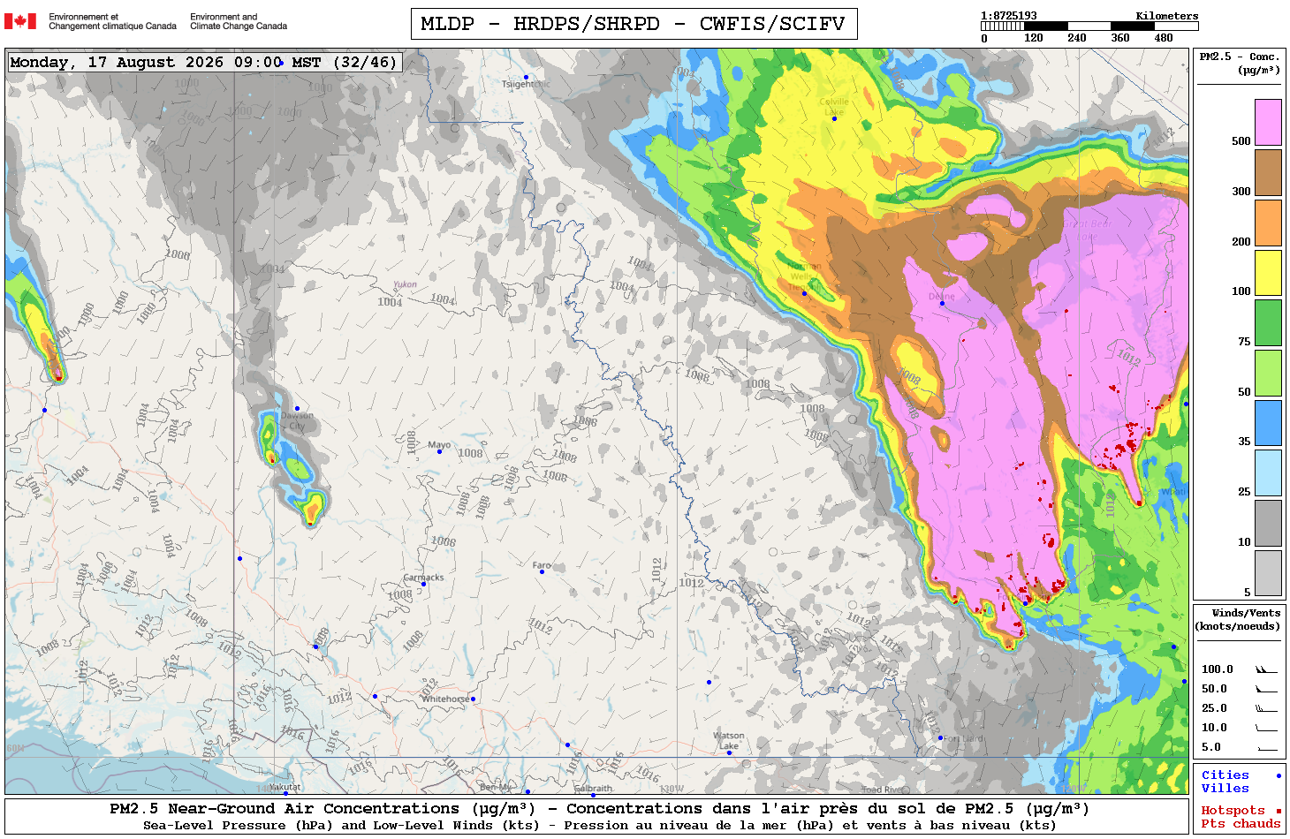Click the blue city dot for Faro
This screenshot has width=1290, height=839.
[542, 571]
